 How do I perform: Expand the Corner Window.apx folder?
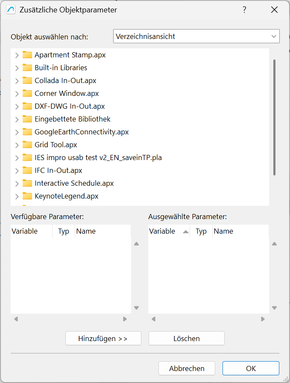(x=16, y=93)
